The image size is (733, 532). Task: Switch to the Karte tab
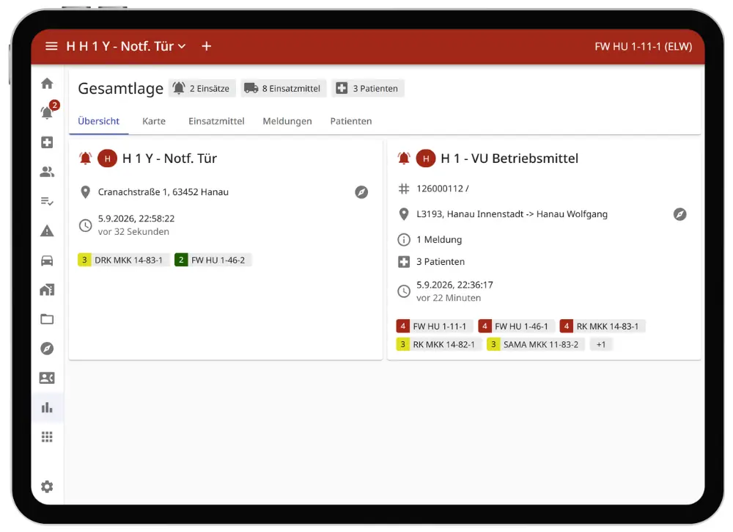pos(154,121)
